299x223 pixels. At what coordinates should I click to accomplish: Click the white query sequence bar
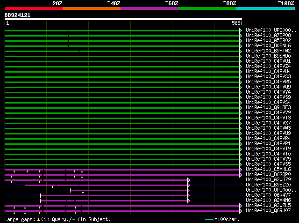(123, 19)
